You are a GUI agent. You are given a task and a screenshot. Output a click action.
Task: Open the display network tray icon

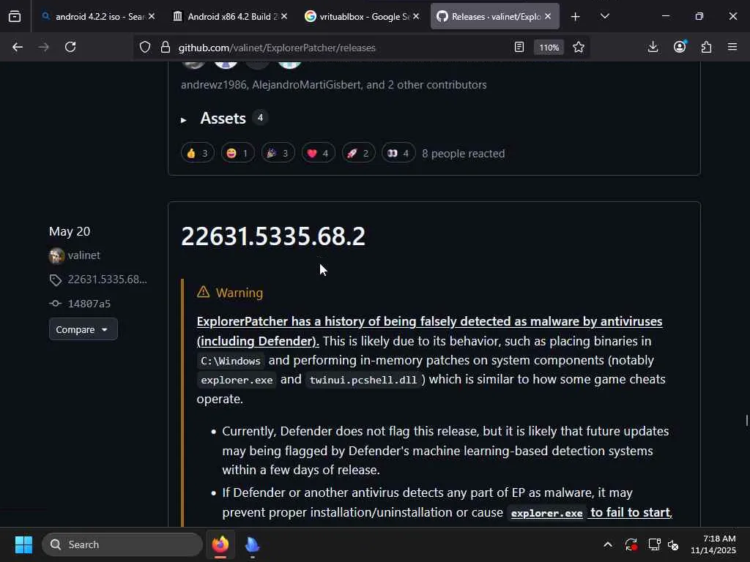[654, 544]
